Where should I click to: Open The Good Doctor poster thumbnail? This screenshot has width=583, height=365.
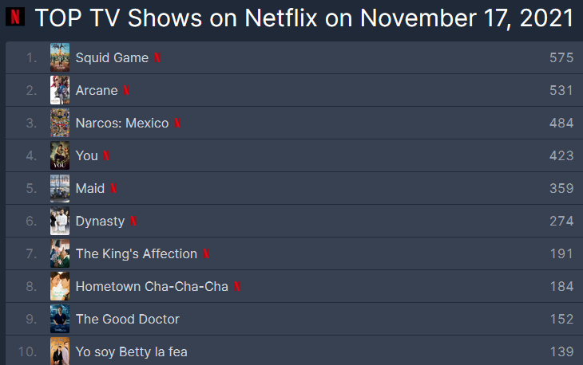(60, 319)
